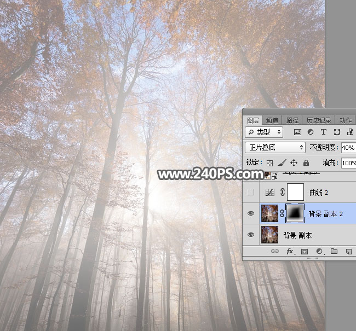356x331 pixels.
Task: Create a new group folder
Action: point(334,251)
